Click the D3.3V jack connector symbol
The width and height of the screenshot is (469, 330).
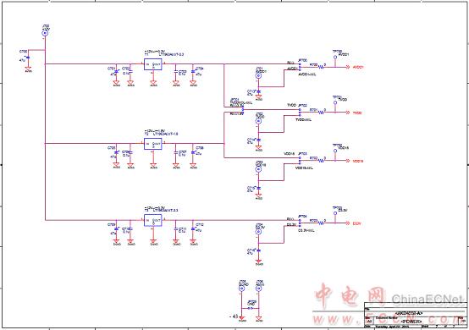click(259, 232)
